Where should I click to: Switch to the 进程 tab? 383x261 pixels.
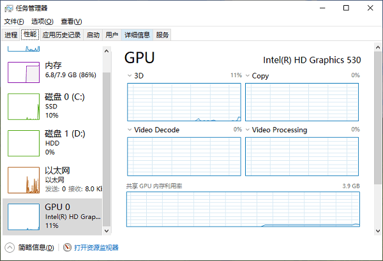(11, 35)
